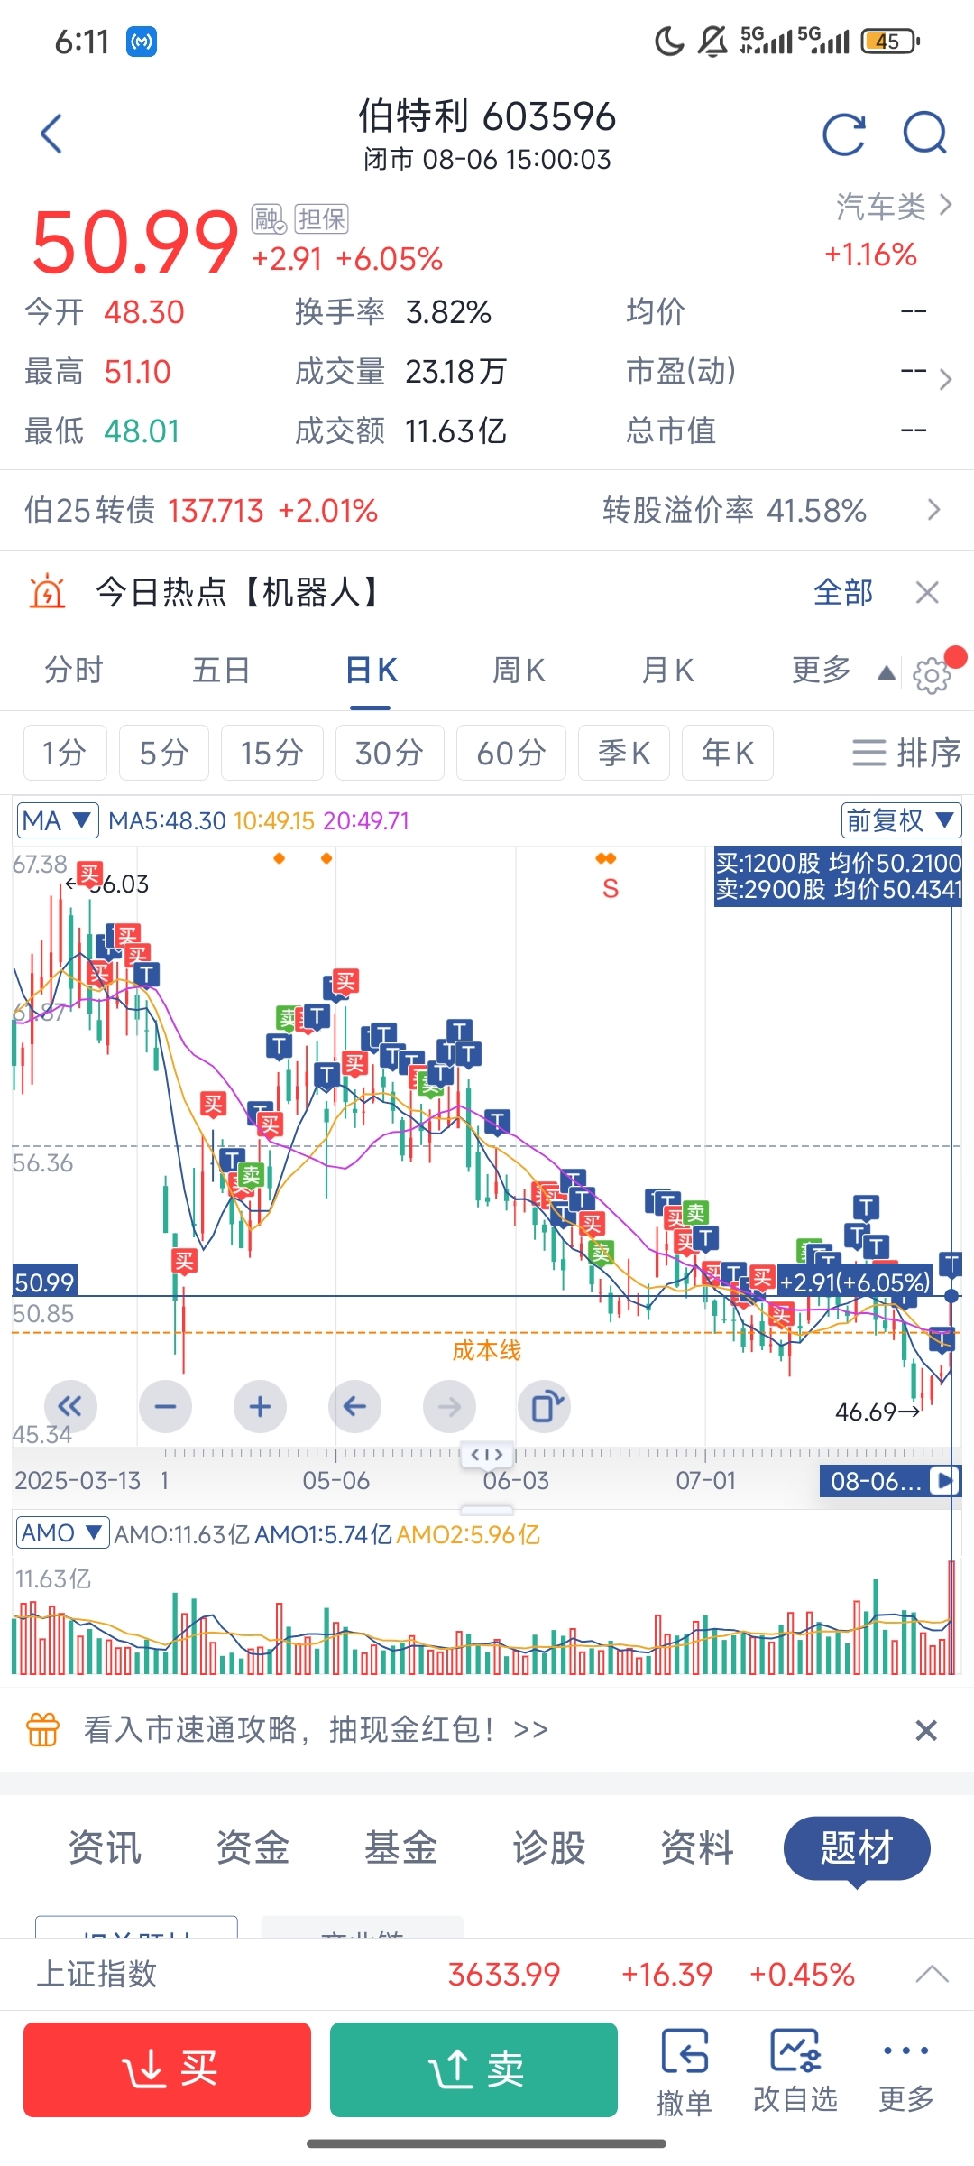Image resolution: width=974 pixels, height=2166 pixels.
Task: Switch to 分时 chart tab
Action: pyautogui.click(x=74, y=671)
